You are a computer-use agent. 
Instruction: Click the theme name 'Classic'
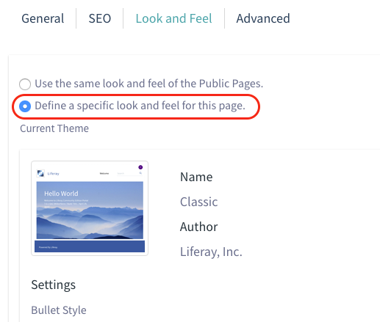(198, 202)
